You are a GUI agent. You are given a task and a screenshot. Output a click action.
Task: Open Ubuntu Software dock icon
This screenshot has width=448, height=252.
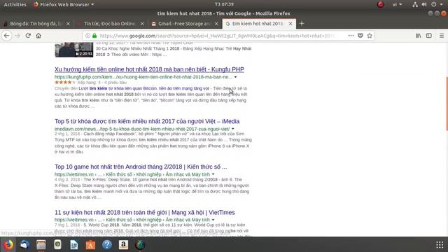(90, 245)
